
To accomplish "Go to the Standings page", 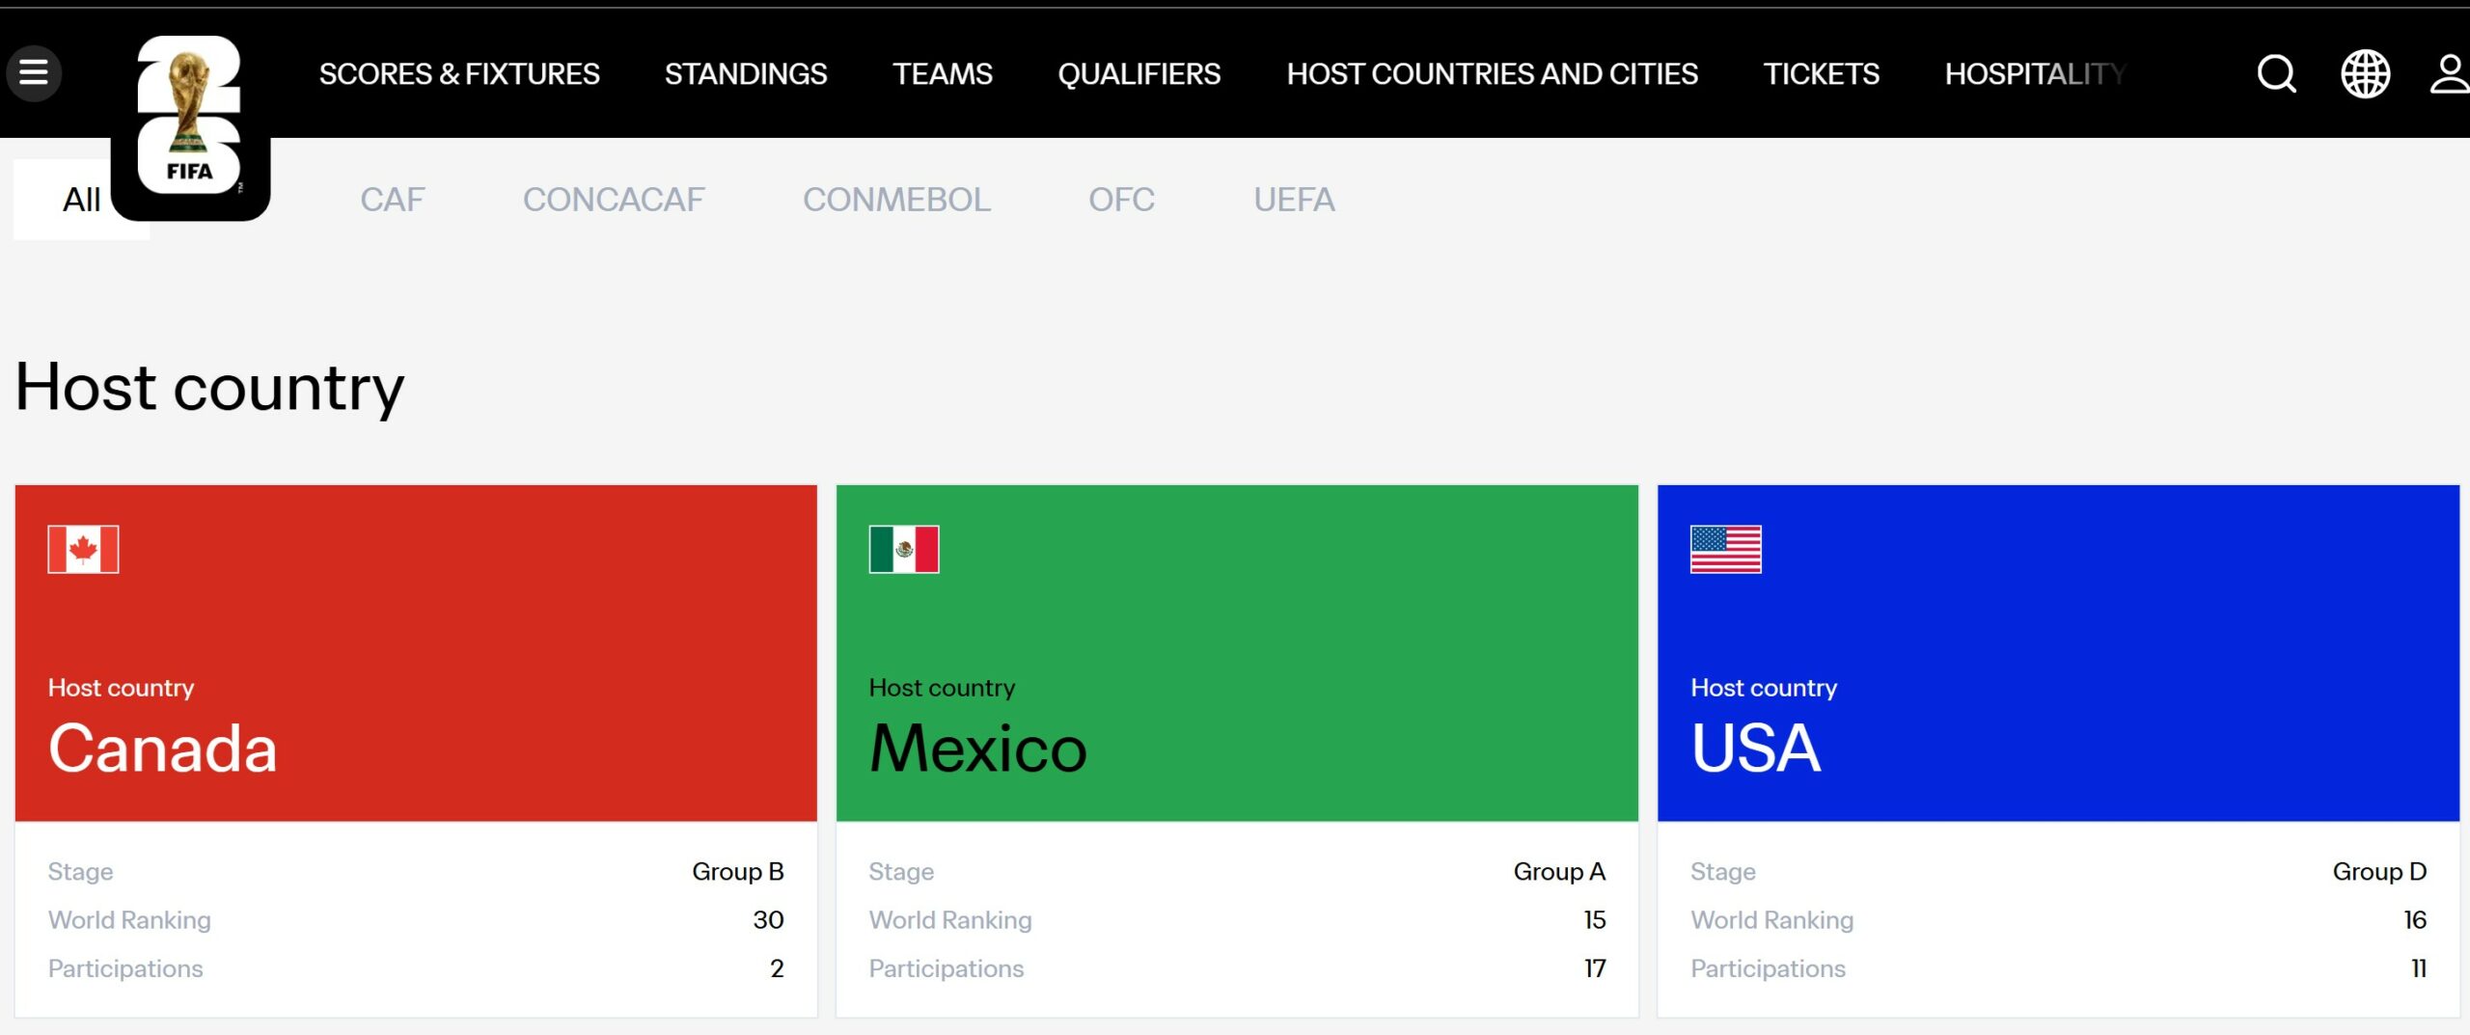I will [745, 74].
